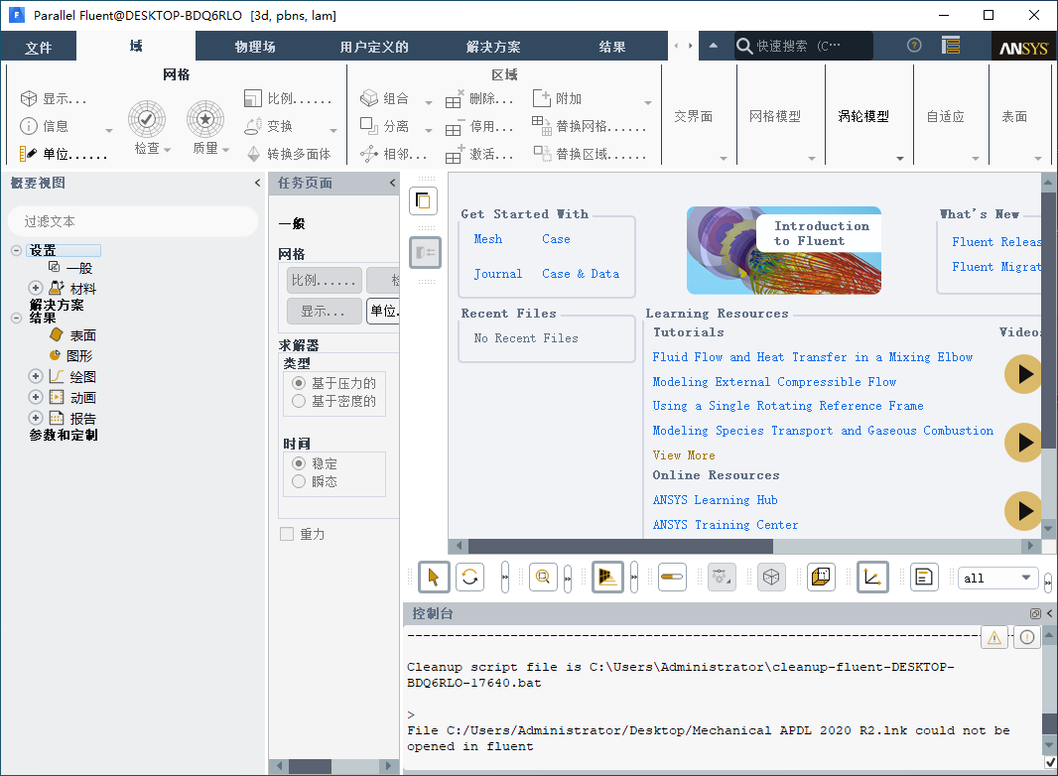Click the axes triad toolbar icon
This screenshot has width=1058, height=776.
pyautogui.click(x=872, y=578)
